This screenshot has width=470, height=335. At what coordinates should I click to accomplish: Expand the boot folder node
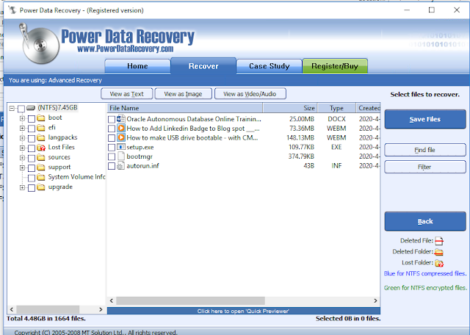tap(22, 118)
